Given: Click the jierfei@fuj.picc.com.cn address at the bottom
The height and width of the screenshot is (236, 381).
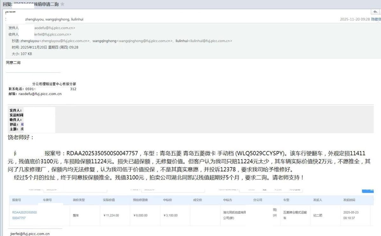Looking at the screenshot, I should point(30,234).
